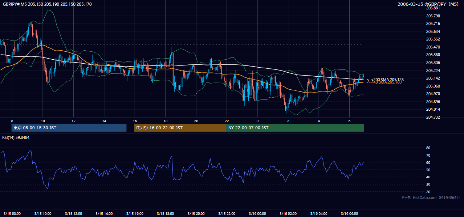Click the 3/15 12:00 date label
The image size is (464, 217).
[x=73, y=214]
